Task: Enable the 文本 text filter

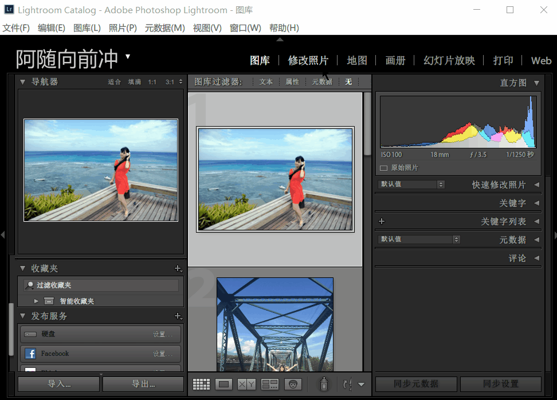Action: pos(266,82)
